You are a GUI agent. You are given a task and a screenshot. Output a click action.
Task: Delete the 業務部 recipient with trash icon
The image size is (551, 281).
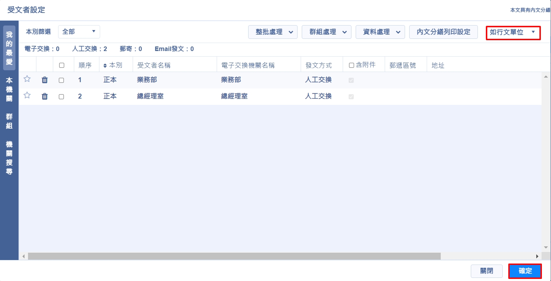45,80
